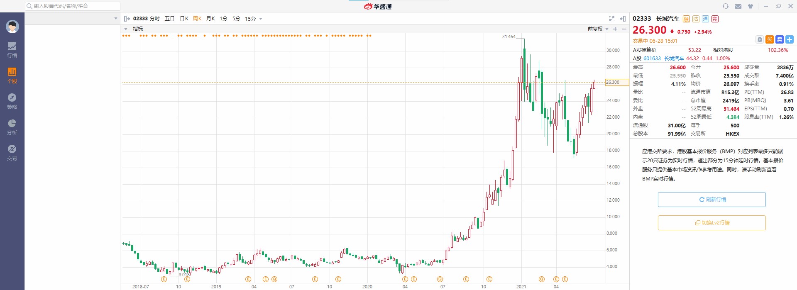Switch to 1分 one-minute tab
The image size is (797, 290).
pos(223,19)
